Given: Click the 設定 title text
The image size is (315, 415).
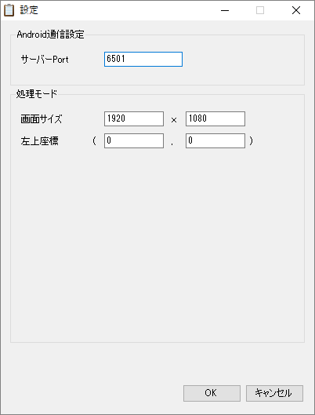Looking at the screenshot, I should tap(29, 10).
